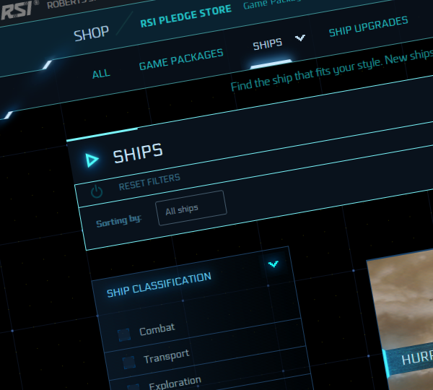Viewport: 433px width, 390px height.
Task: Open the RSI PLEDGE STORE link
Action: coord(186,16)
